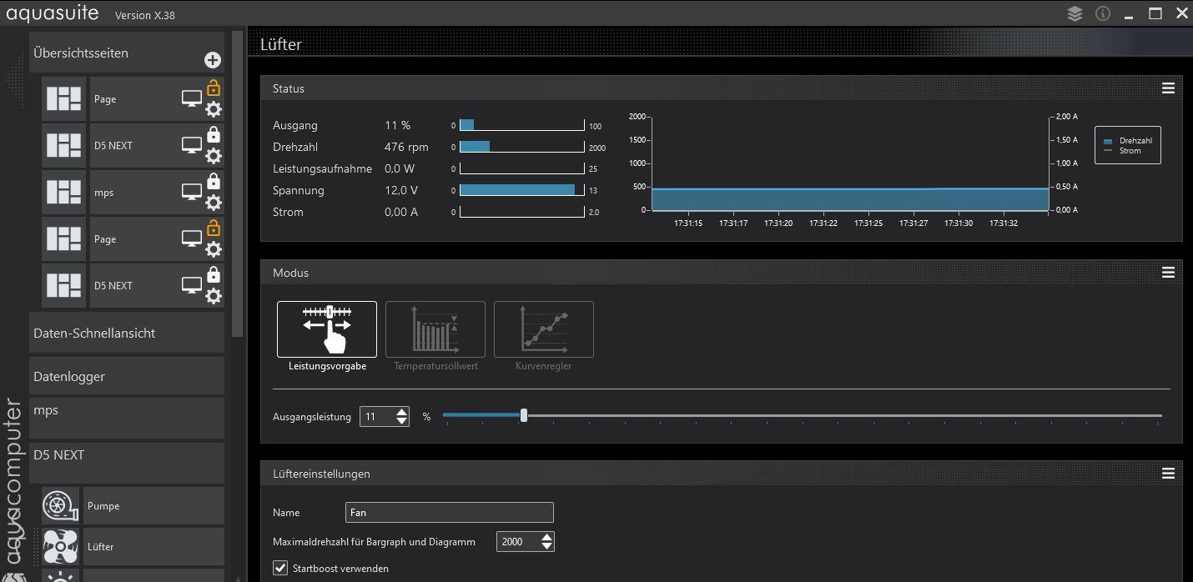Click the layers icon in title bar
Image resolution: width=1193 pixels, height=582 pixels.
[1075, 14]
